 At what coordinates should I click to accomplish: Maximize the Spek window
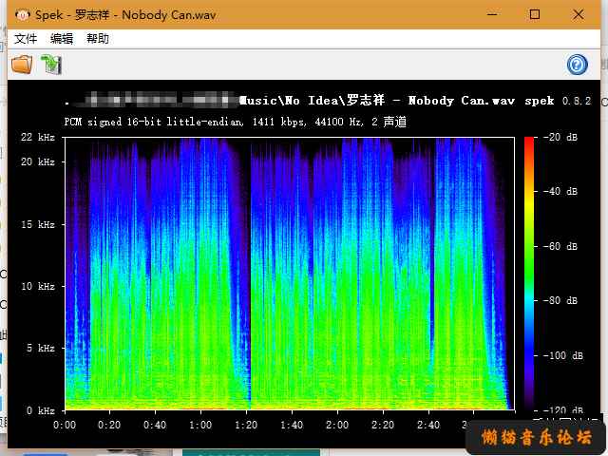coord(535,15)
